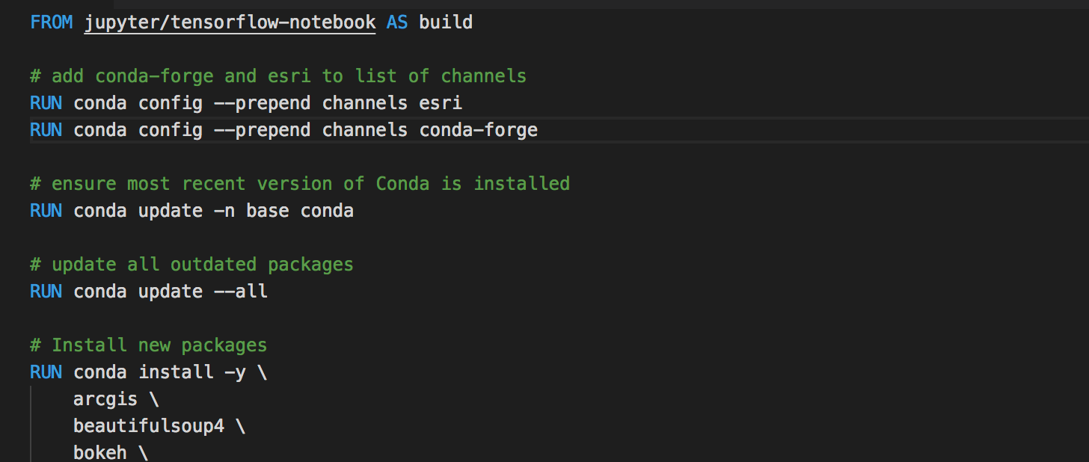1089x462 pixels.
Task: Click the AS keyword before build
Action: pyautogui.click(x=397, y=22)
